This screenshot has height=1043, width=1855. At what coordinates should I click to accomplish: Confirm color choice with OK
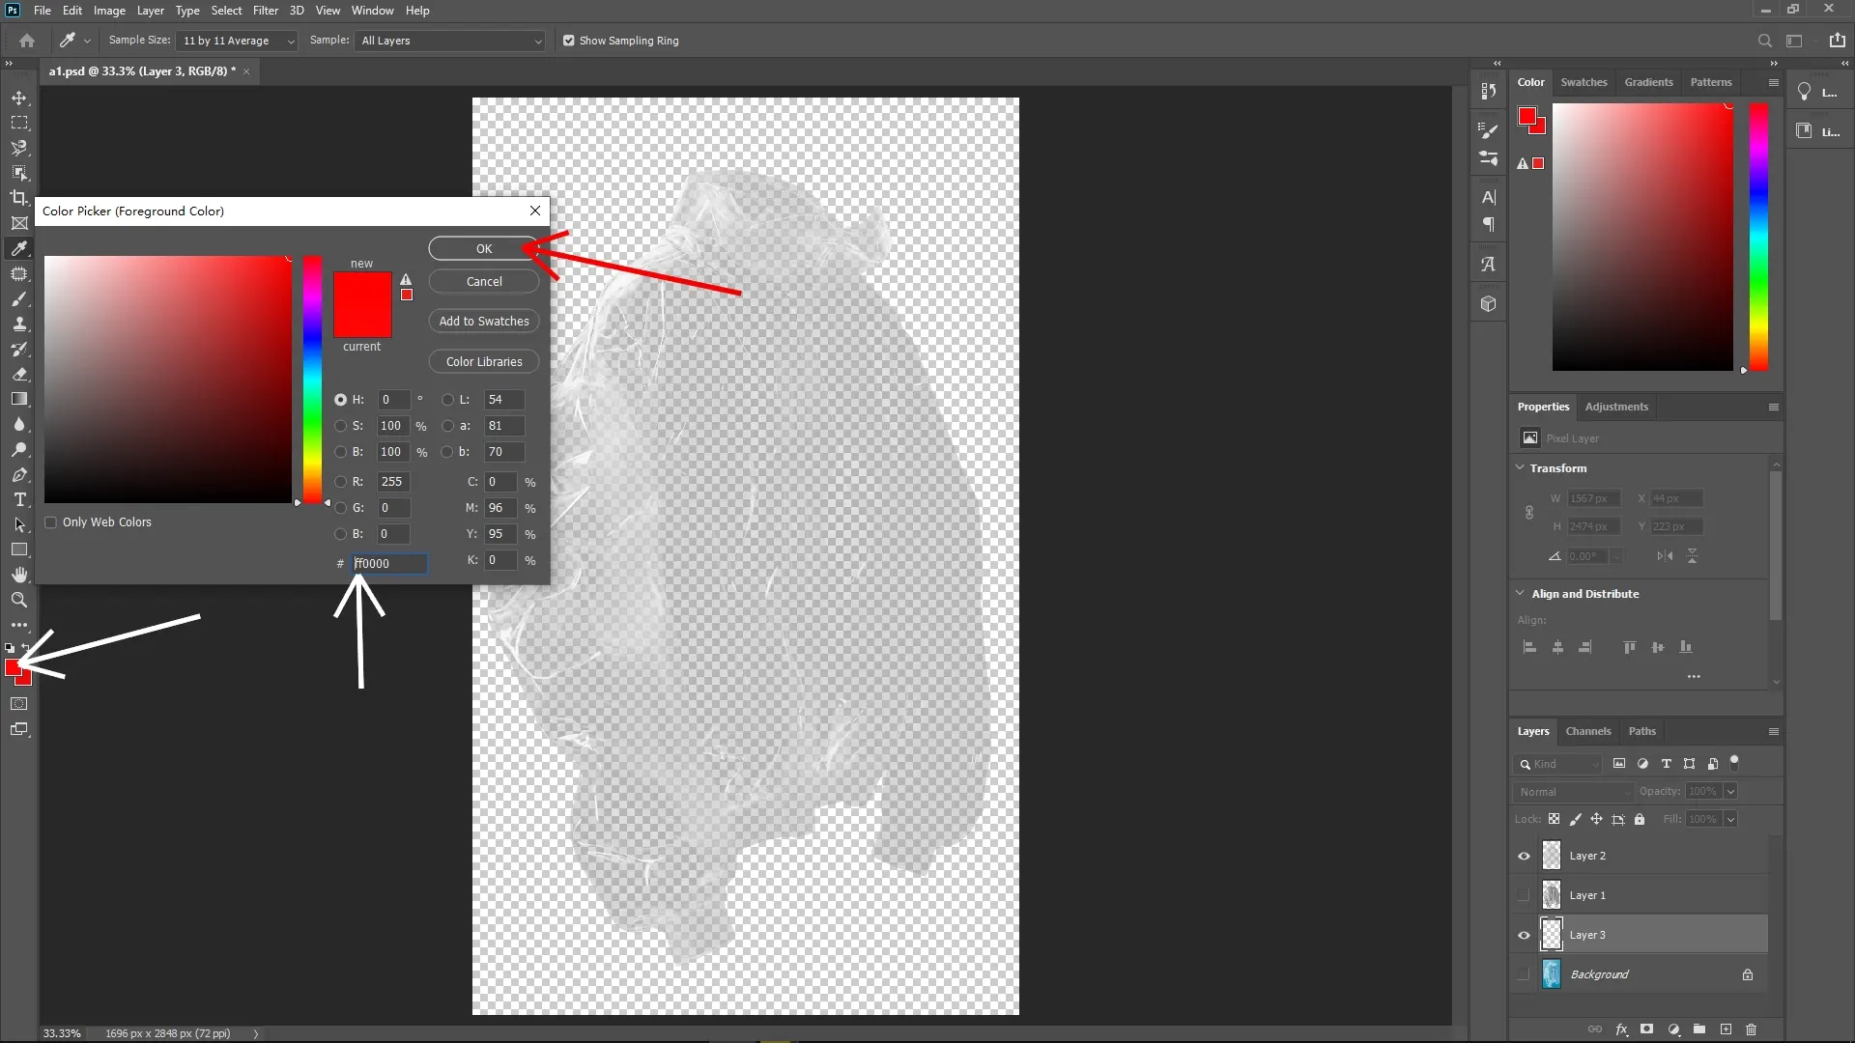483,248
